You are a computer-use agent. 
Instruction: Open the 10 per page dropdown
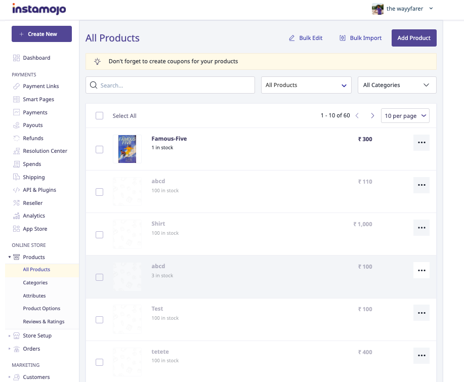405,116
